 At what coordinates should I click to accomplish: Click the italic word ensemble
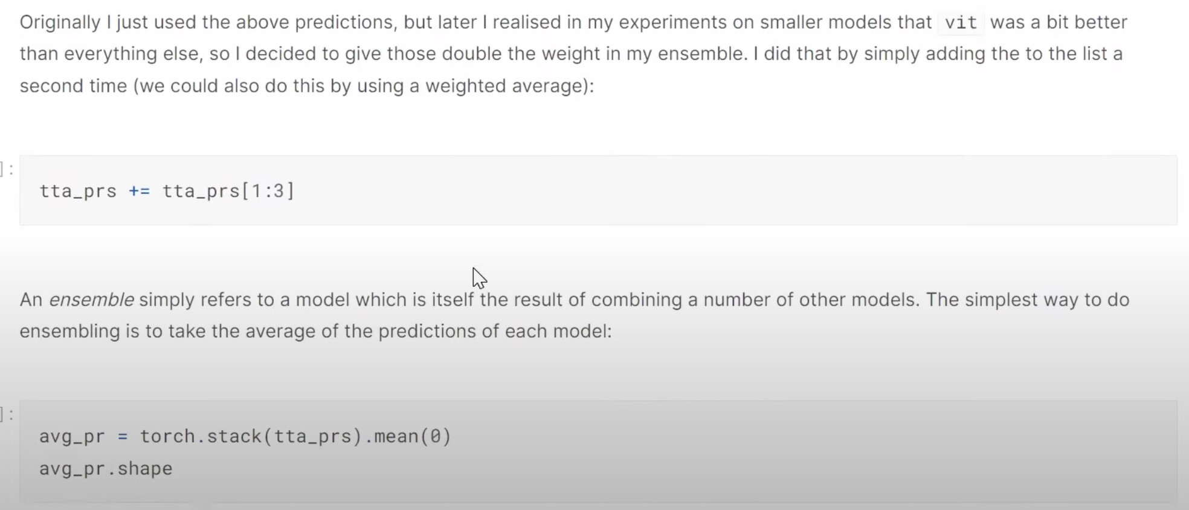click(x=91, y=300)
